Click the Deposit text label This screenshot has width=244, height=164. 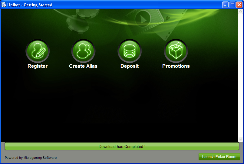click(130, 66)
